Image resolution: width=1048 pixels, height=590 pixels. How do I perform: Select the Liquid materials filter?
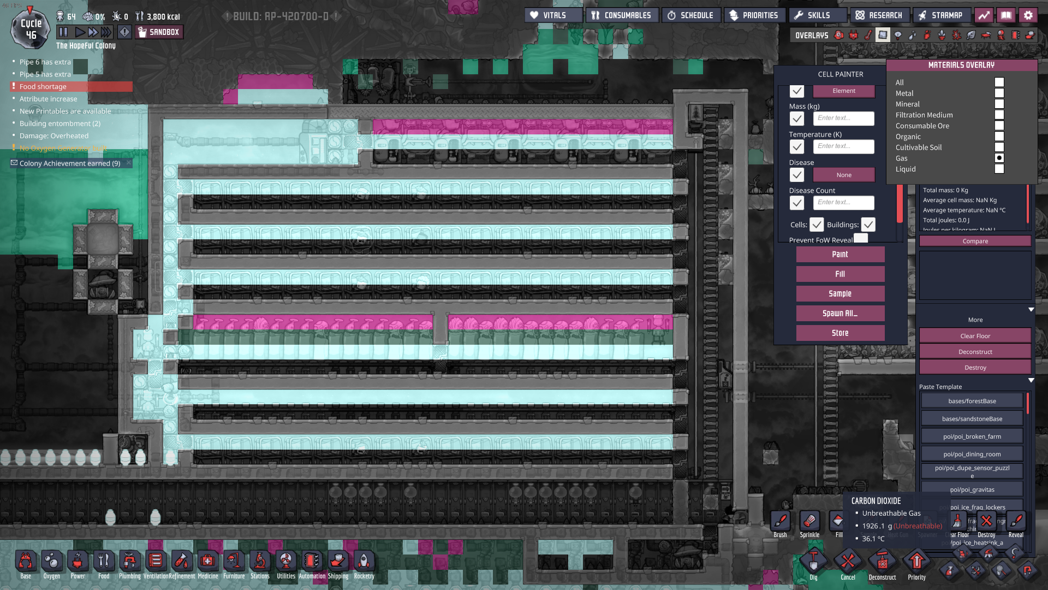click(999, 169)
